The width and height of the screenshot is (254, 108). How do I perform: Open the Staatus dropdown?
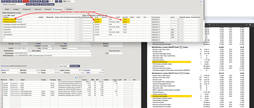pyautogui.click(x=73, y=48)
